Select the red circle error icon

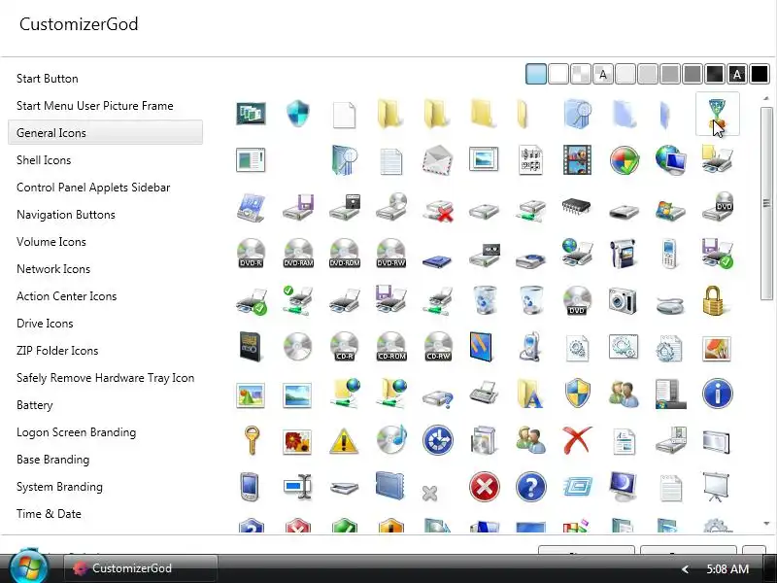[x=484, y=487]
